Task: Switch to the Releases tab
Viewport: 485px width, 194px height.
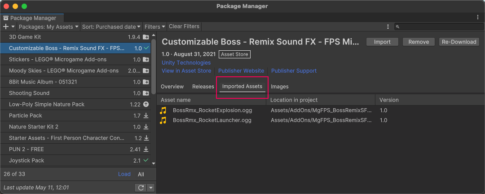Action: (203, 87)
